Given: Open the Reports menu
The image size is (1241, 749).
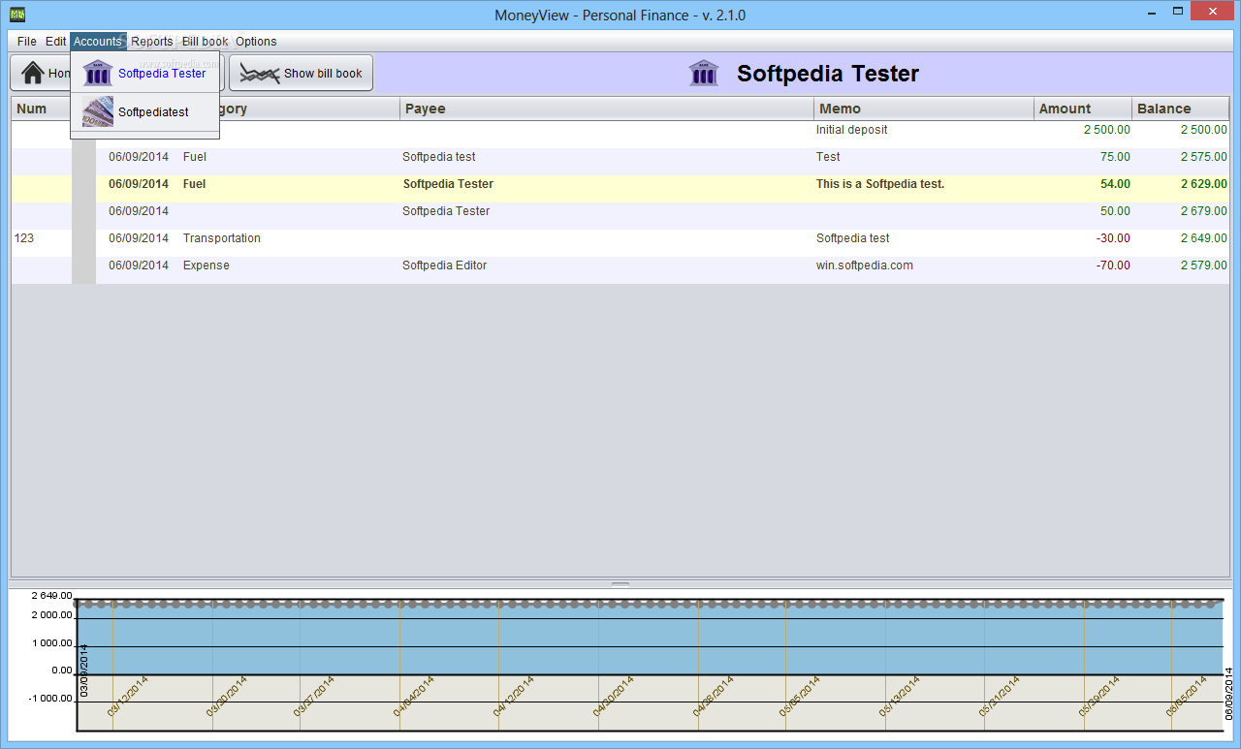Looking at the screenshot, I should 152,42.
